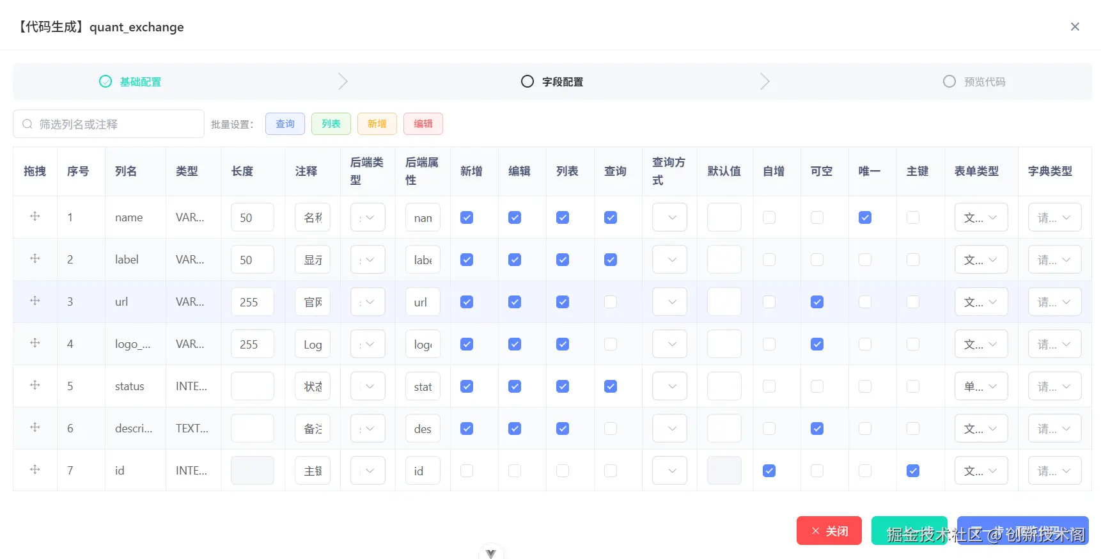Click the drag handle for row descri
1101x559 pixels.
35,427
